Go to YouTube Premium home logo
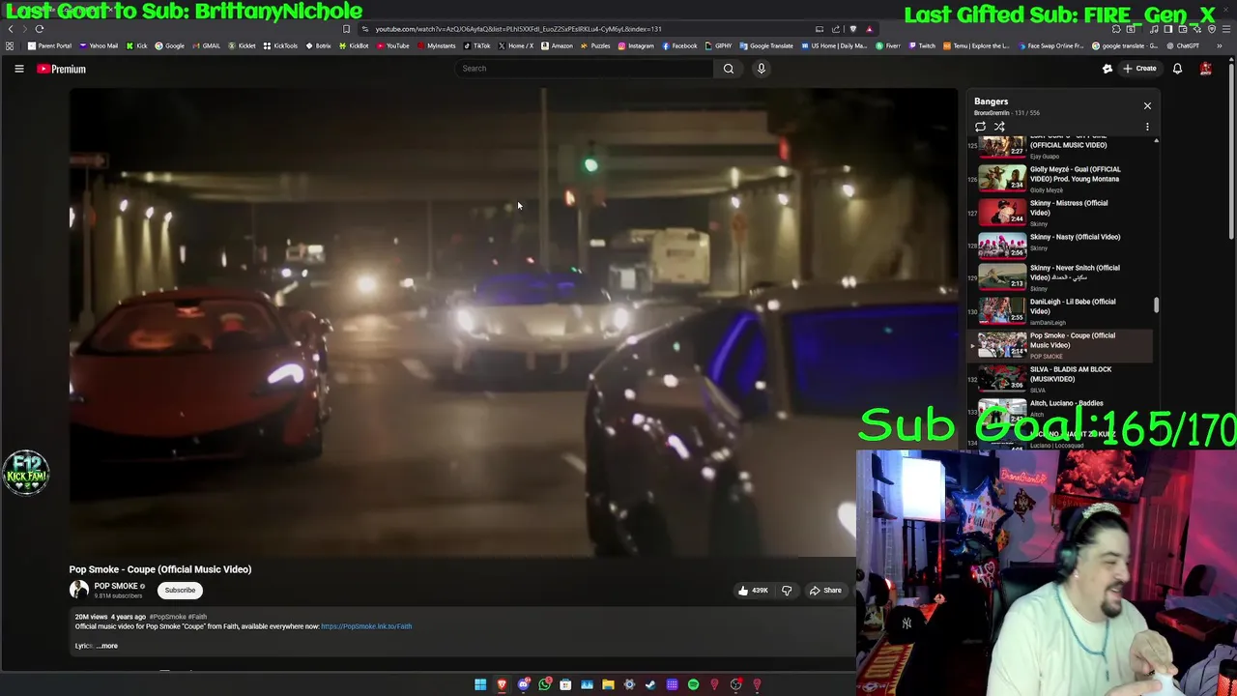Viewport: 1237px width, 696px height. click(x=62, y=69)
